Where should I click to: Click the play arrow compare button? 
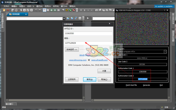pos(88,18)
